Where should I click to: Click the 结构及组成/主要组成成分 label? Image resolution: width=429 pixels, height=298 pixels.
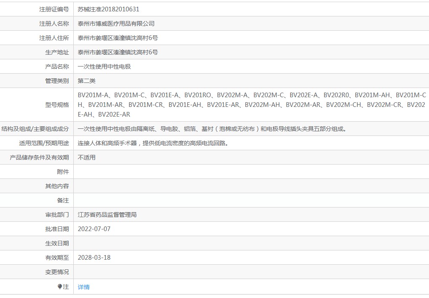coord(35,129)
